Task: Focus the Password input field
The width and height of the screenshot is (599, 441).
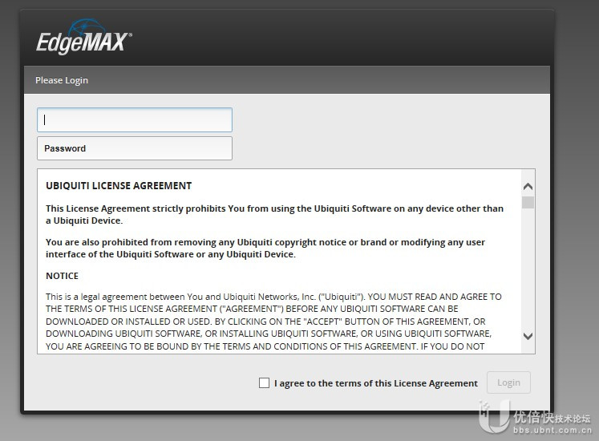Action: (x=135, y=148)
